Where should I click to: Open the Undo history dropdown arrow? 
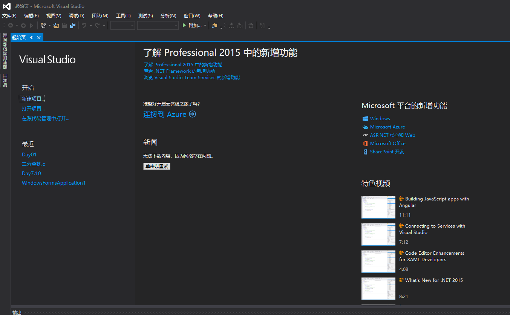coord(90,25)
